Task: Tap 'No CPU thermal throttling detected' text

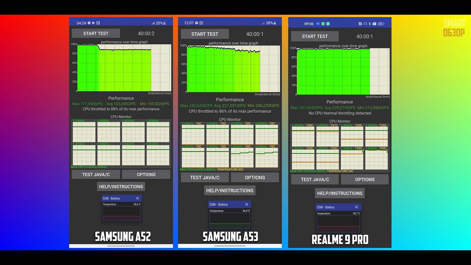Action: 340,113
